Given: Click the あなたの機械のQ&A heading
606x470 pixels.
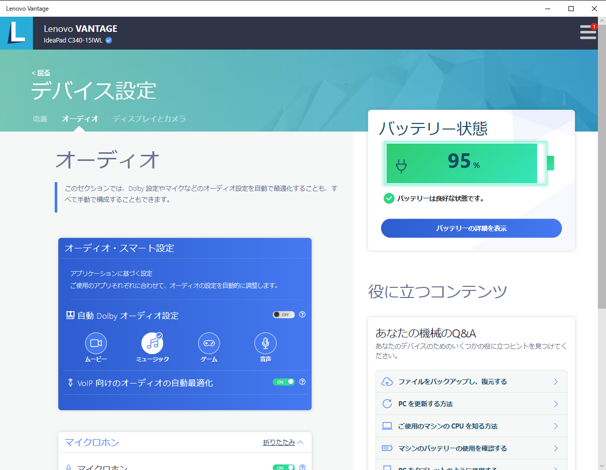Looking at the screenshot, I should pos(426,333).
